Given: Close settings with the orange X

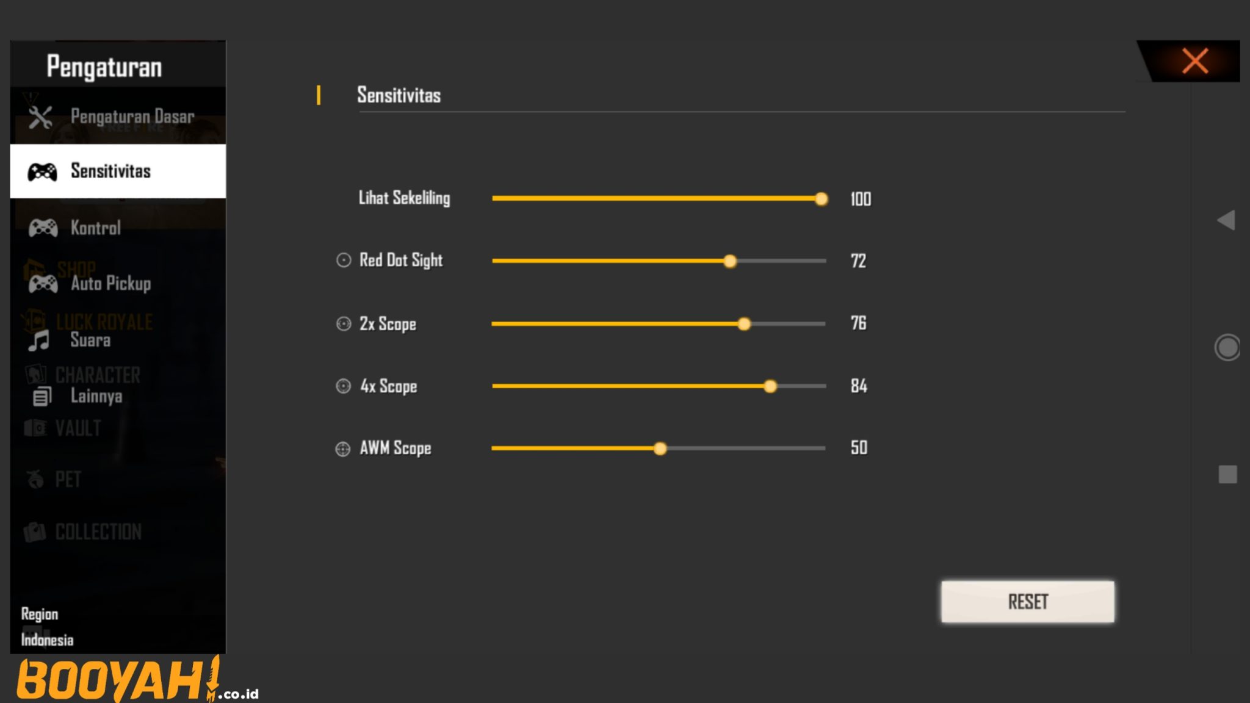Looking at the screenshot, I should pyautogui.click(x=1194, y=61).
